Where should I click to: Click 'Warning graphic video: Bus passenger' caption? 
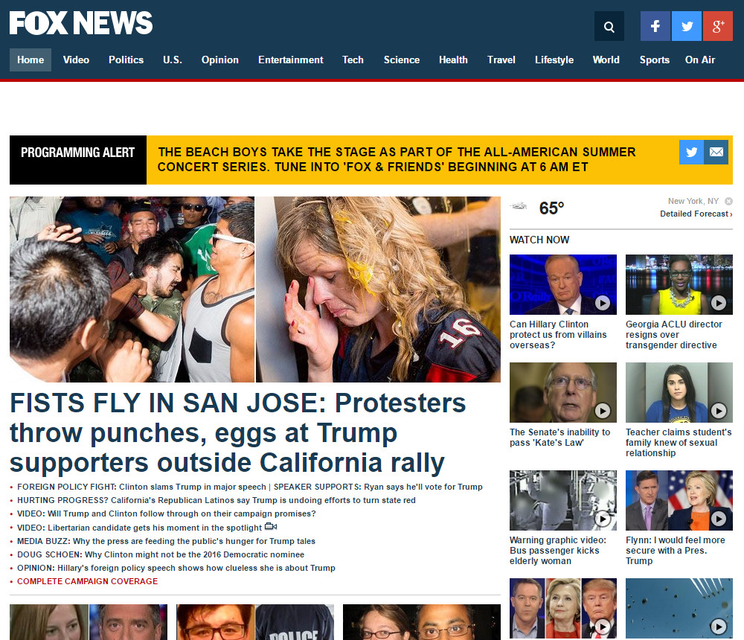click(x=557, y=550)
